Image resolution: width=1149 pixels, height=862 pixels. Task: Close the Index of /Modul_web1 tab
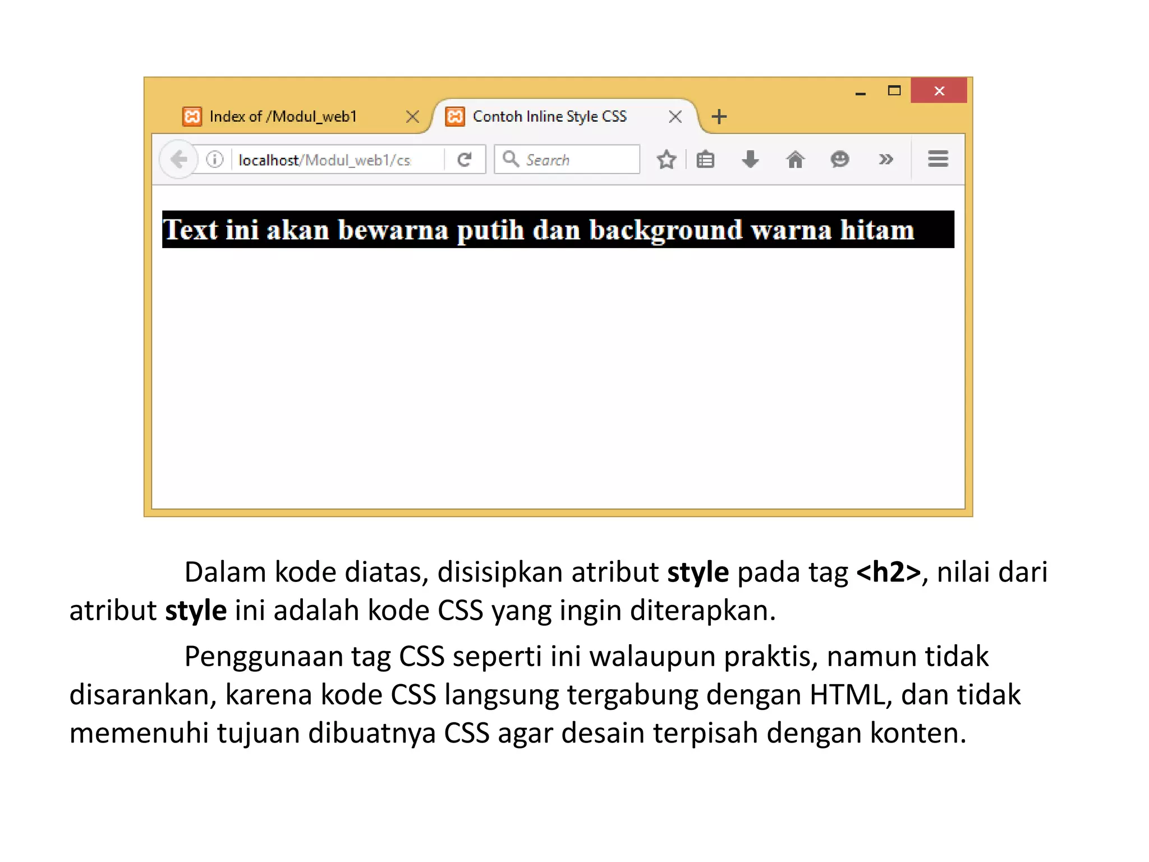pyautogui.click(x=412, y=117)
